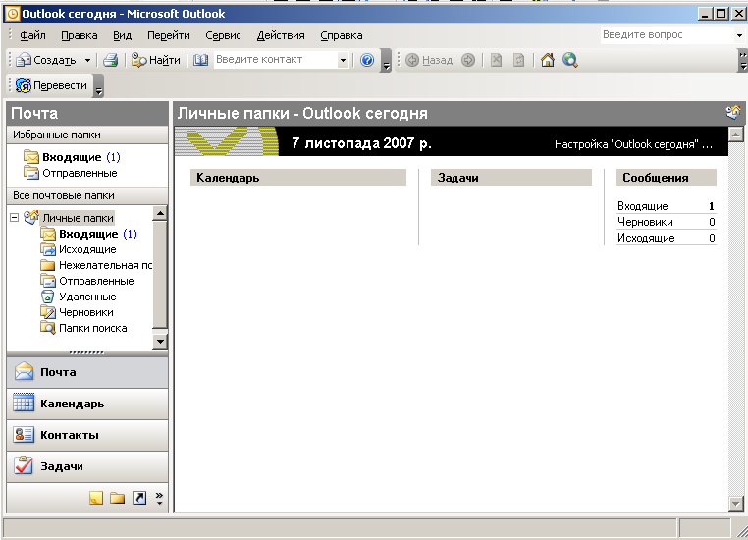Open the Перейти menu
Screen dimensions: 748x540
(169, 35)
